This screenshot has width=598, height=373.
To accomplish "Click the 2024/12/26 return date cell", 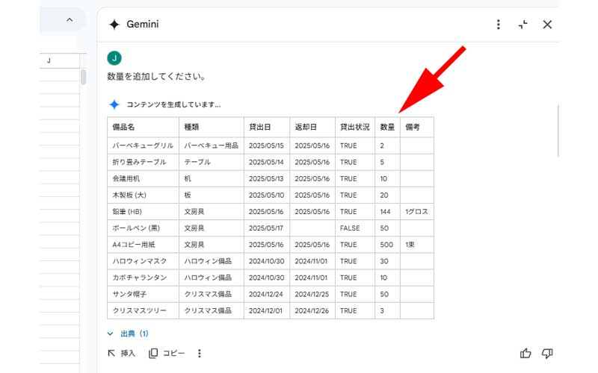I will (312, 310).
